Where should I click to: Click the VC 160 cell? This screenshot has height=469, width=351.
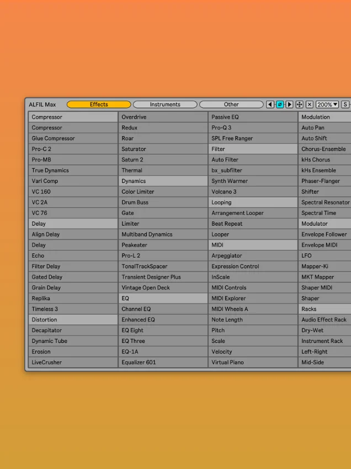pos(73,192)
